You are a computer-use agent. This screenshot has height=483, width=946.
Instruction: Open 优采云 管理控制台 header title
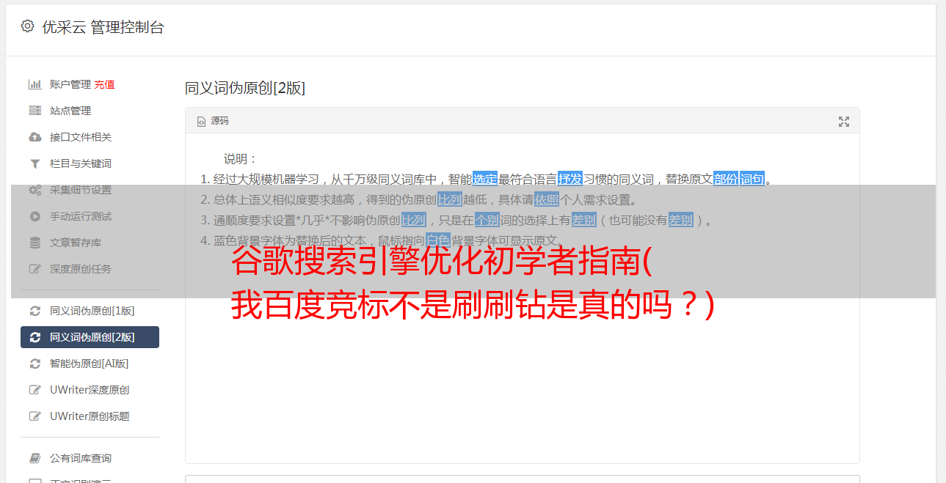(x=103, y=27)
